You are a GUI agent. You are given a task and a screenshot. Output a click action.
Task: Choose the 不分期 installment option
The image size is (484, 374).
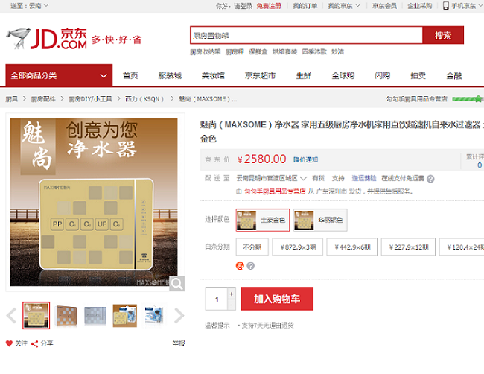point(252,247)
